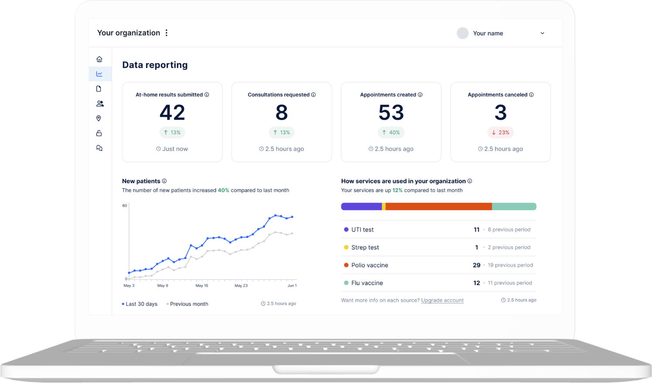Click the info icon next to New patients
The image size is (654, 383).
pos(164,181)
